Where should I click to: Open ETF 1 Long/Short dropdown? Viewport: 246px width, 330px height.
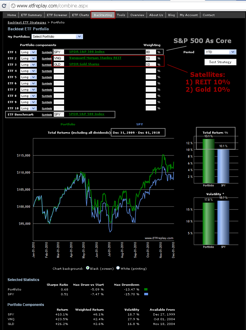tap(28, 52)
